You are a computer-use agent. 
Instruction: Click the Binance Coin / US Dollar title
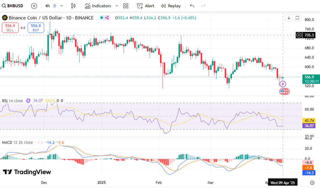(51, 18)
